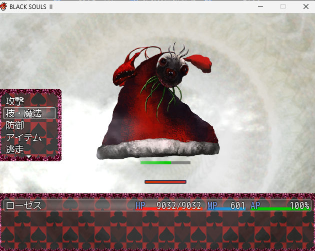Open the アイテム item command
The image size is (315, 251).
click(x=23, y=137)
